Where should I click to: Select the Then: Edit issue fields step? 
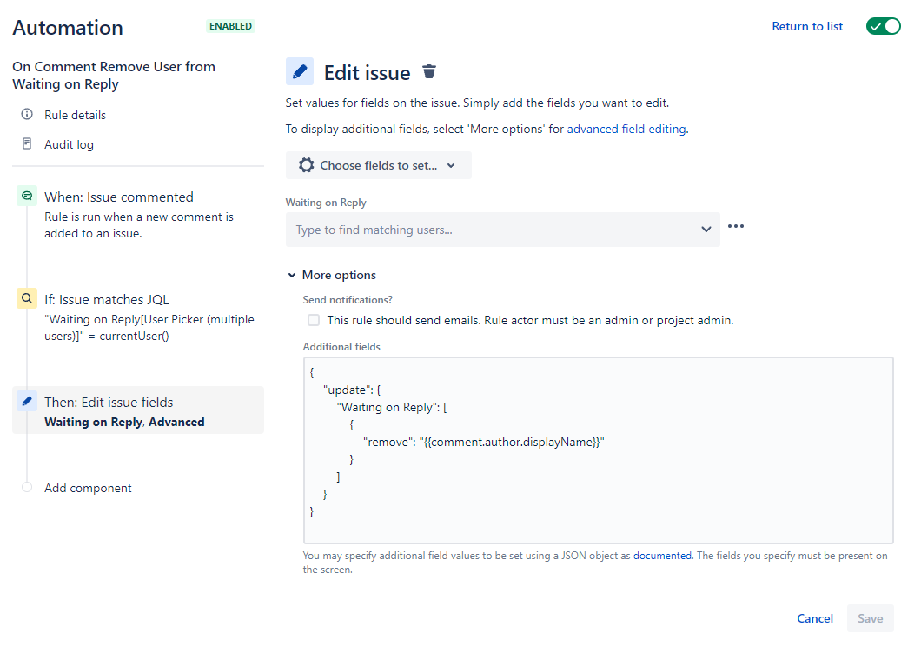point(138,410)
